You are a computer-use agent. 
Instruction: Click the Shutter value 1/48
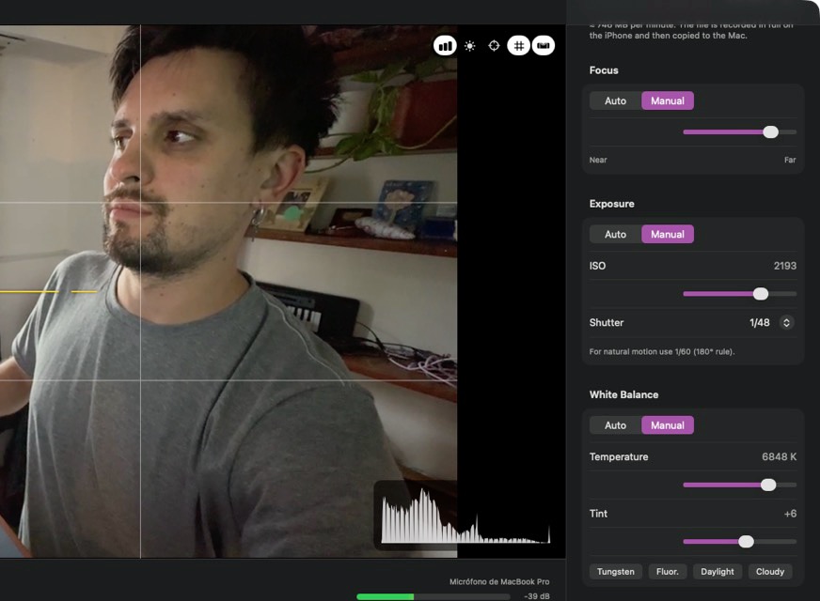759,323
